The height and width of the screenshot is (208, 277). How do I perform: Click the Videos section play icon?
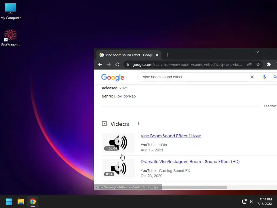pyautogui.click(x=104, y=123)
